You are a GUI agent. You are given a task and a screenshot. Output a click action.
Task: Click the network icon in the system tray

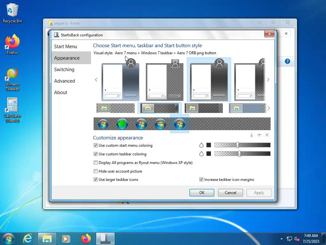point(289,239)
